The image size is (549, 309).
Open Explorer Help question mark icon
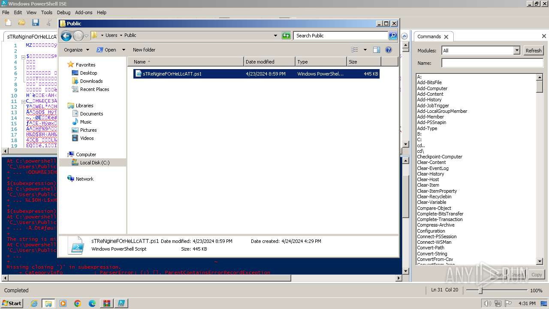[389, 50]
